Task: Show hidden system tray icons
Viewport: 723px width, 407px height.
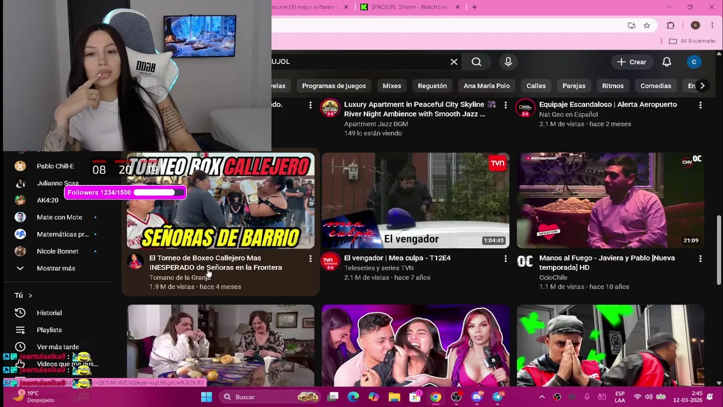Action: pyautogui.click(x=542, y=397)
